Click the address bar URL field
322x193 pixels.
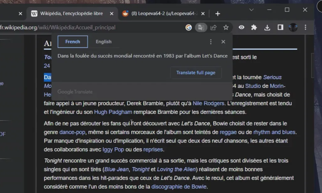coord(80,28)
